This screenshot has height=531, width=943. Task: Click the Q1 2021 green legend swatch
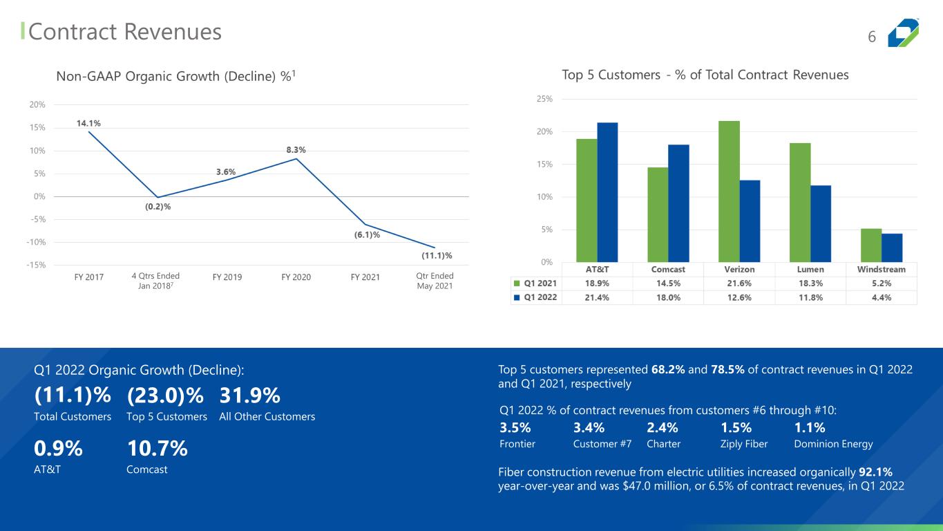[516, 283]
